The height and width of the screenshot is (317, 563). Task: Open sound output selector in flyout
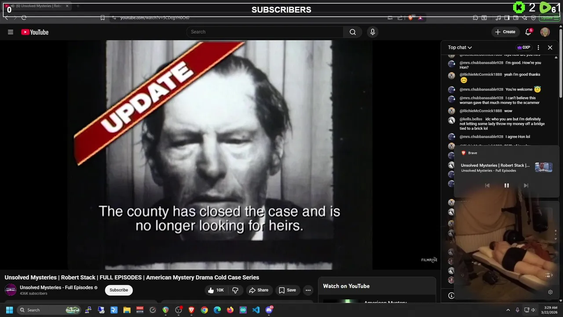click(x=548, y=275)
